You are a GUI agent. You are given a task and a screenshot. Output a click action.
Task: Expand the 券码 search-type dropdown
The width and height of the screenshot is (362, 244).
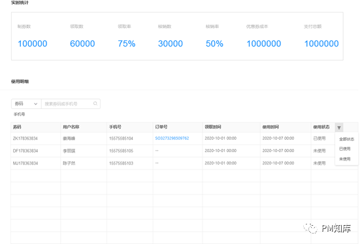coord(26,104)
